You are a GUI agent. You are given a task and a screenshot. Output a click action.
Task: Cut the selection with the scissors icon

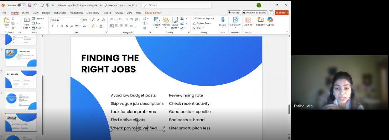(13, 18)
